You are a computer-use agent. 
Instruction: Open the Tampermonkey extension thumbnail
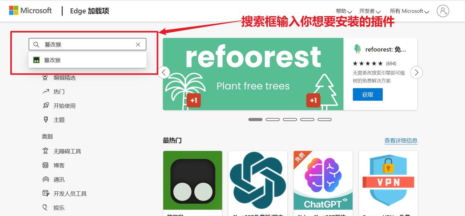[193, 180]
